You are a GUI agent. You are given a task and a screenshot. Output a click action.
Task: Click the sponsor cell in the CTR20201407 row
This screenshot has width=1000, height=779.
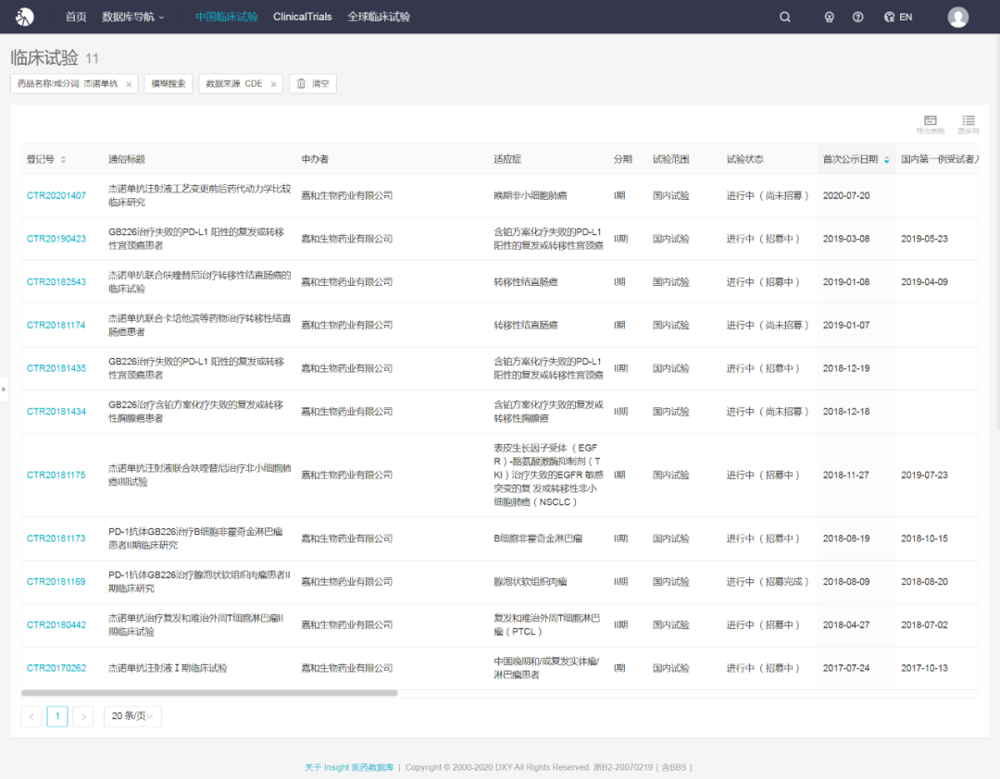tap(347, 196)
